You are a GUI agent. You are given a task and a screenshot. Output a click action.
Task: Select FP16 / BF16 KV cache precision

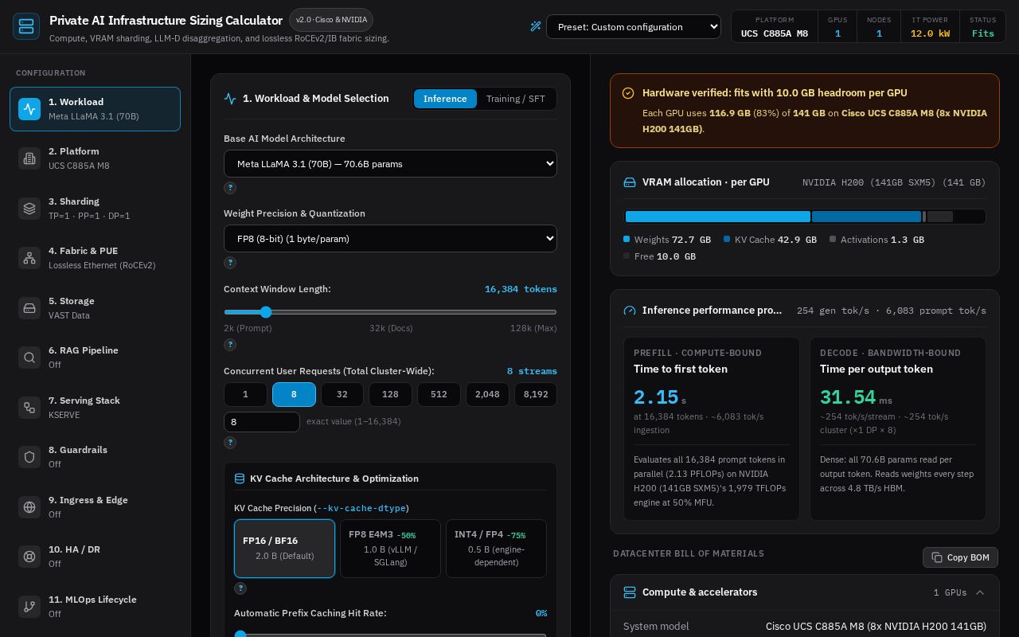tap(284, 549)
